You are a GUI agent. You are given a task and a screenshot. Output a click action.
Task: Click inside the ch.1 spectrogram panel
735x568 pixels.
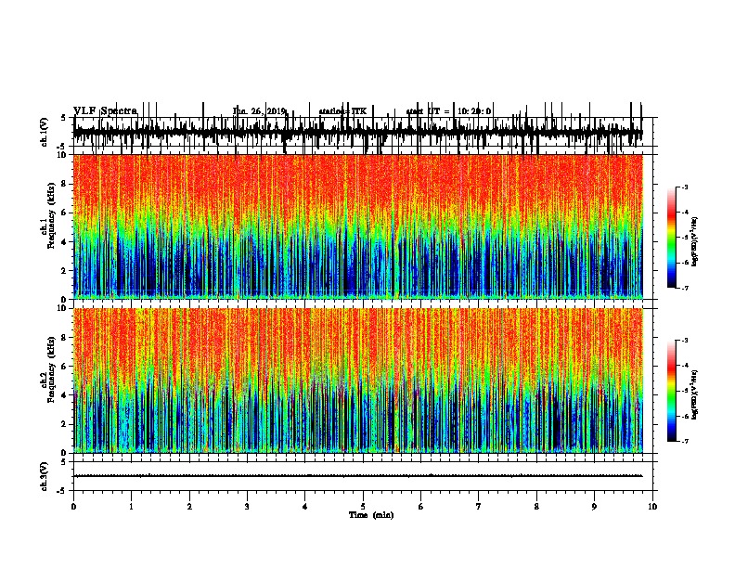358,226
